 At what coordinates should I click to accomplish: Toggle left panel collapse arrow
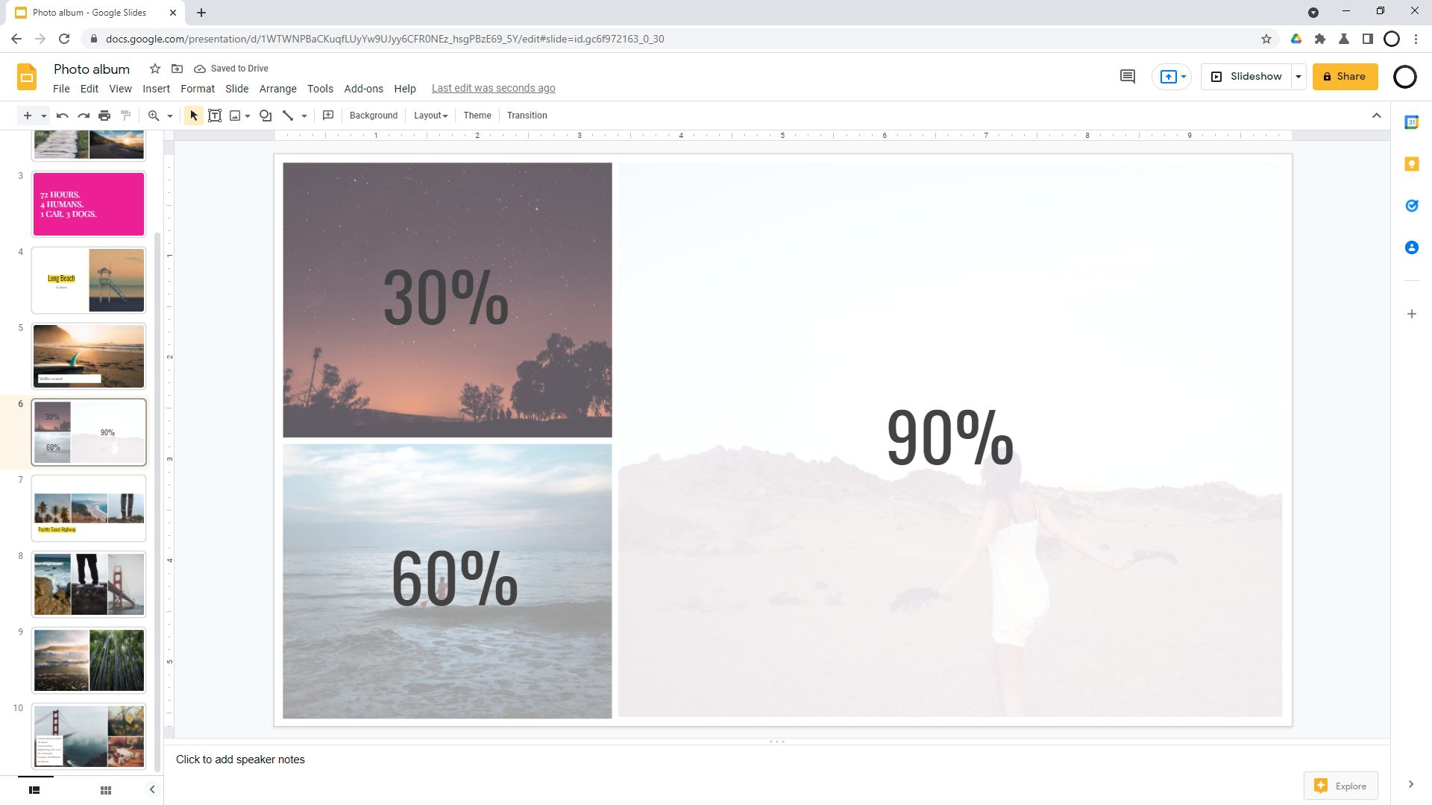pyautogui.click(x=151, y=789)
